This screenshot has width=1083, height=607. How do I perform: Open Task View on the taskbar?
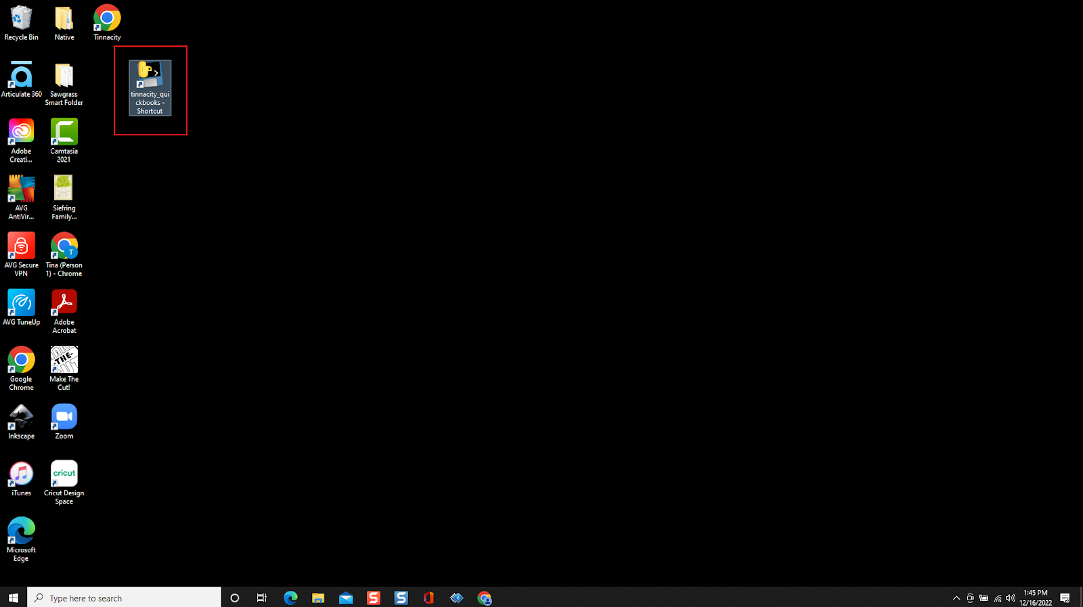tap(262, 598)
